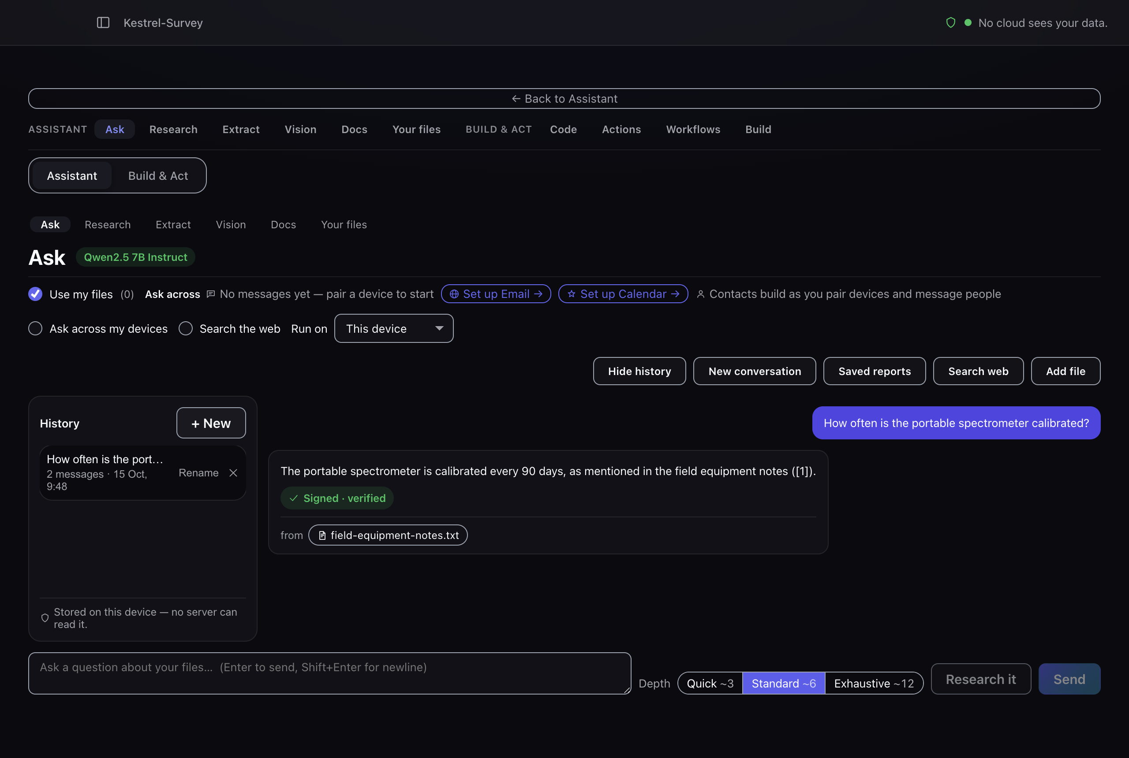Click the checkmark icon in Signed verified badge

click(294, 498)
